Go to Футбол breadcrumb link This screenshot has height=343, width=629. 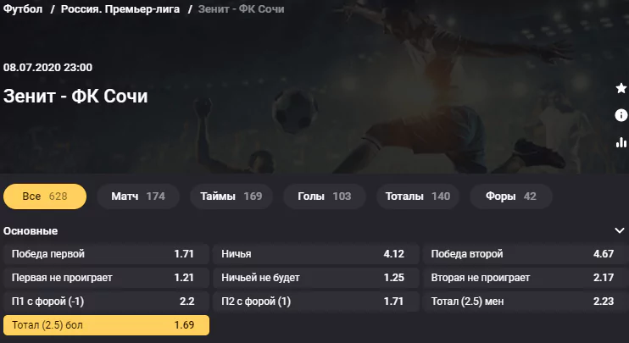23,8
